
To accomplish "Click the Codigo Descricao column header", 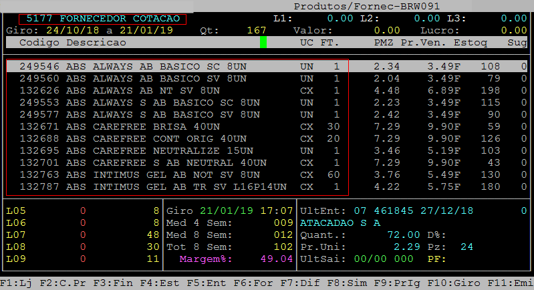I will coord(72,43).
